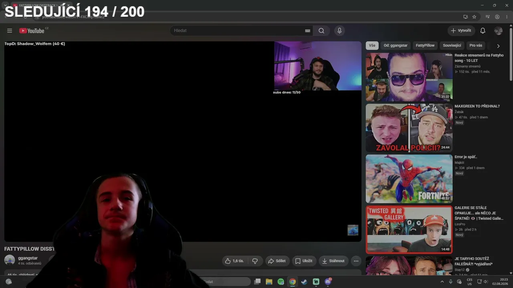Like the video with 1,6 tis. likes
Viewport: 513px width, 288px height.
point(235,261)
